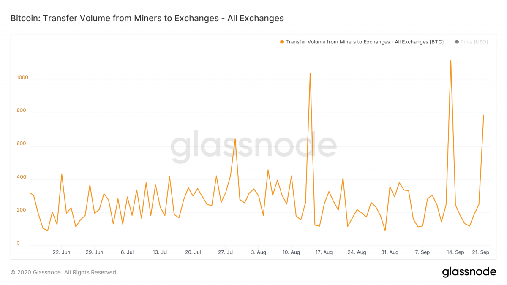Toggle the Transfer Volume [BTC] series label
This screenshot has width=507, height=285.
click(364, 42)
